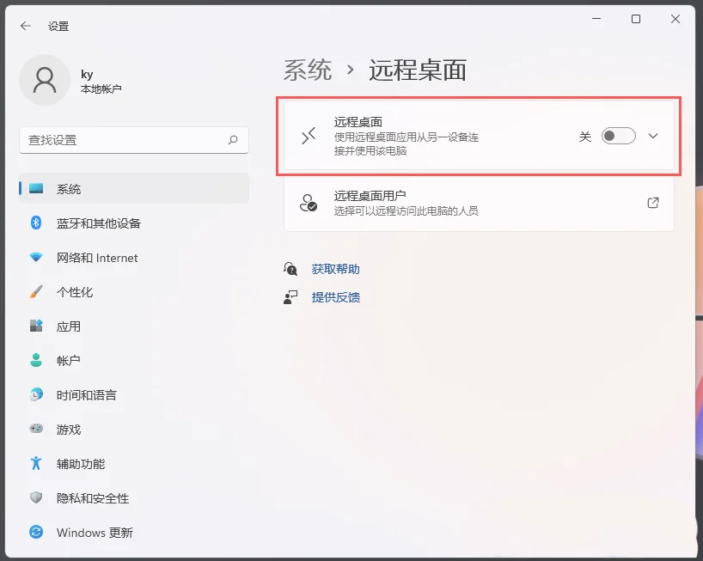The height and width of the screenshot is (561, 703).
Task: Minimize the 设置 window
Action: click(x=596, y=19)
